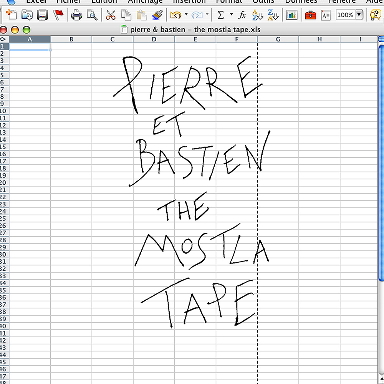Click the red flag toolbar icon
The width and height of the screenshot is (384, 384).
[x=58, y=15]
